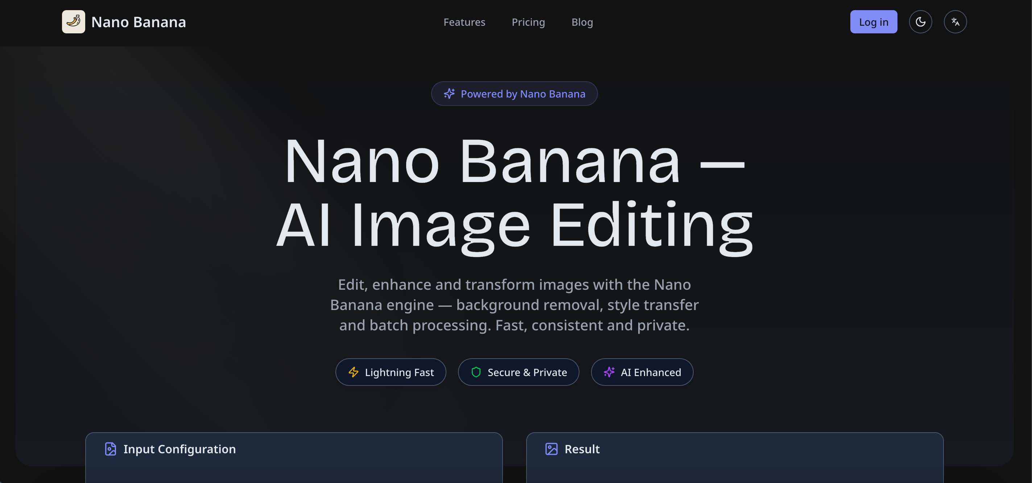This screenshot has width=1032, height=483.
Task: Open the language translation selector
Action: coord(955,22)
